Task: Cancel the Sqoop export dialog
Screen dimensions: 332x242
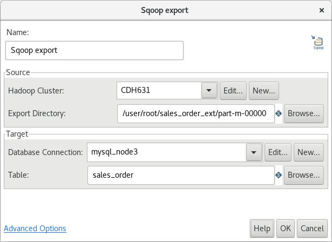Action: tap(313, 228)
